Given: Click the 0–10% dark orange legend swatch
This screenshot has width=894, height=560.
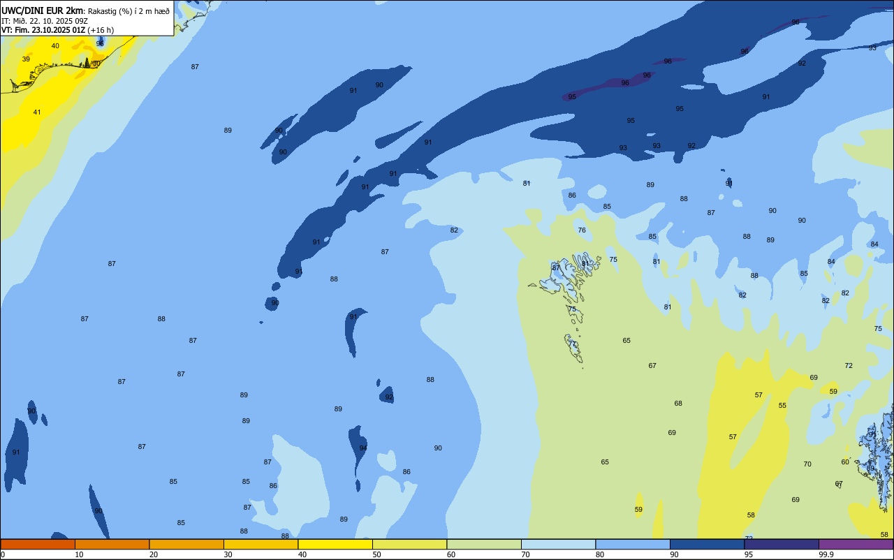Looking at the screenshot, I should point(38,544).
